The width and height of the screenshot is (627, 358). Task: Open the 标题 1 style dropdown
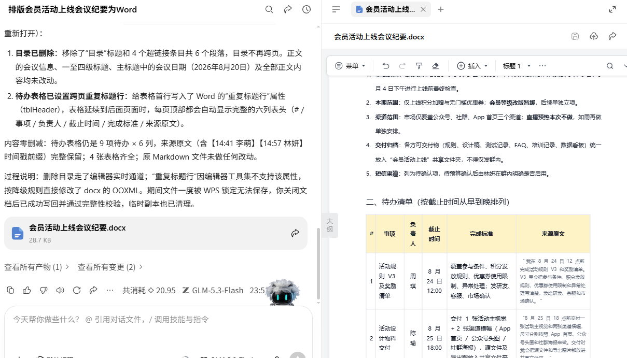[x=517, y=66]
